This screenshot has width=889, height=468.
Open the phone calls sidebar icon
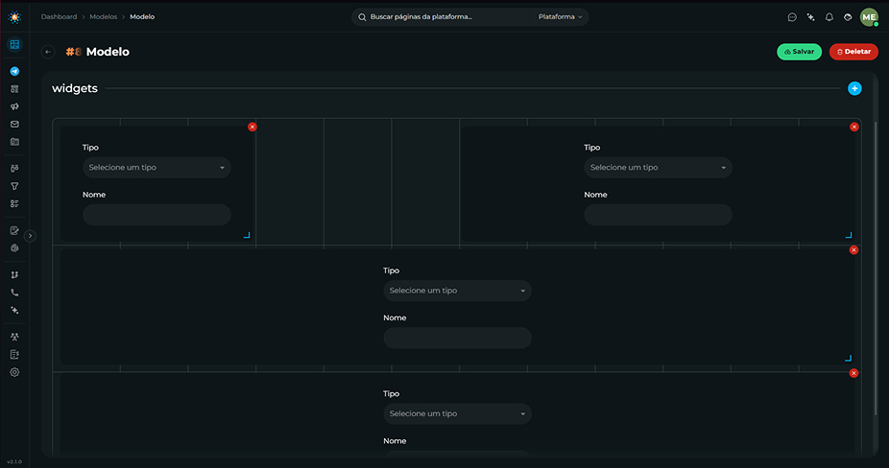click(x=14, y=292)
